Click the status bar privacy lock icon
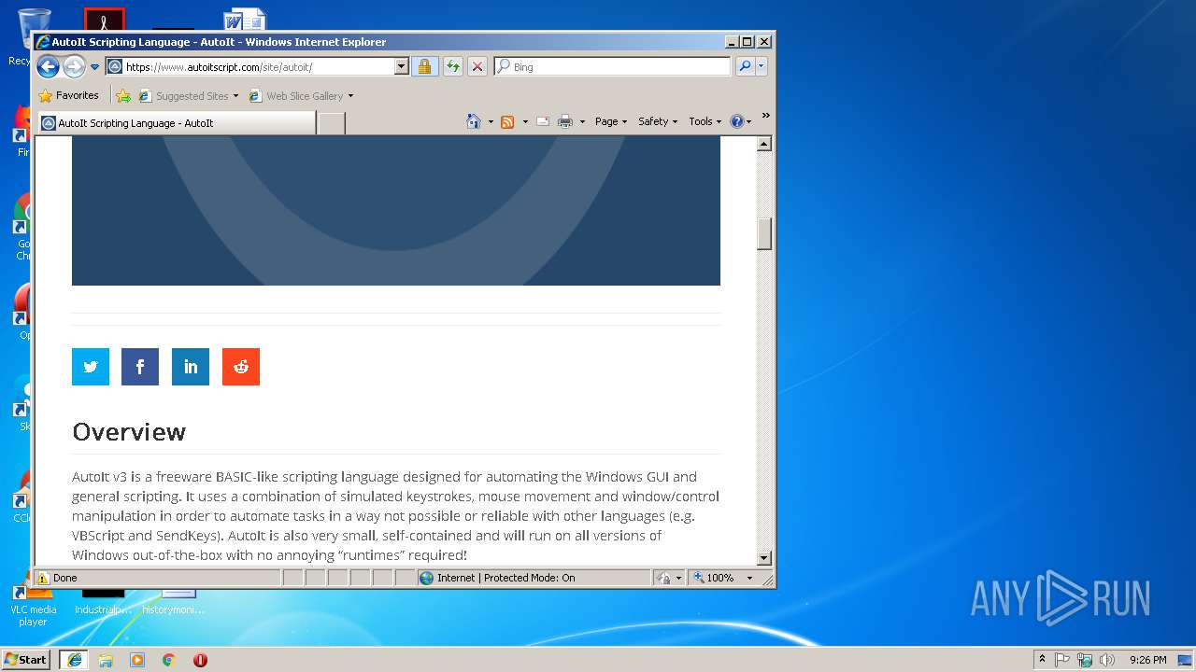1196x672 pixels. click(664, 578)
